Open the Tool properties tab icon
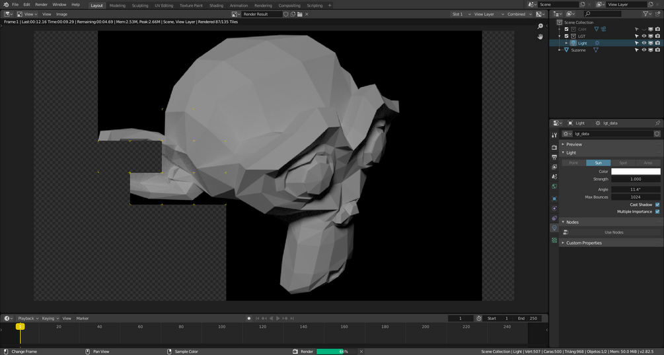 554,135
